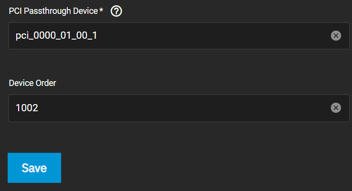
Task: Click the blue Save button
Action: [x=34, y=168]
